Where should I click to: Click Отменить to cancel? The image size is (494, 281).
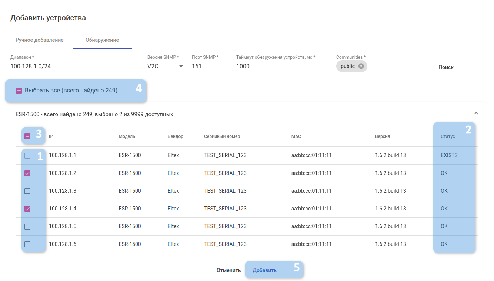click(228, 270)
